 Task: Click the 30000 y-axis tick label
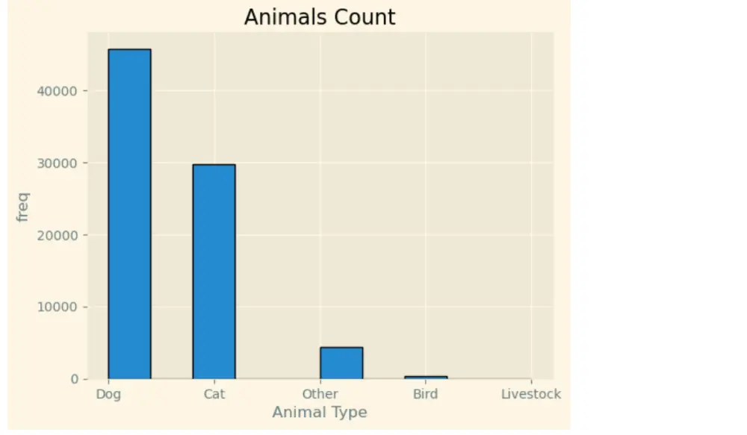(x=58, y=163)
